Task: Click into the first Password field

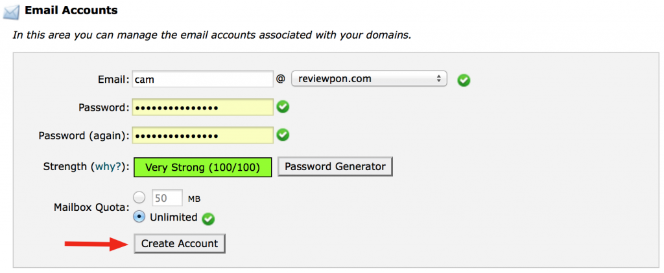Action: 202,107
